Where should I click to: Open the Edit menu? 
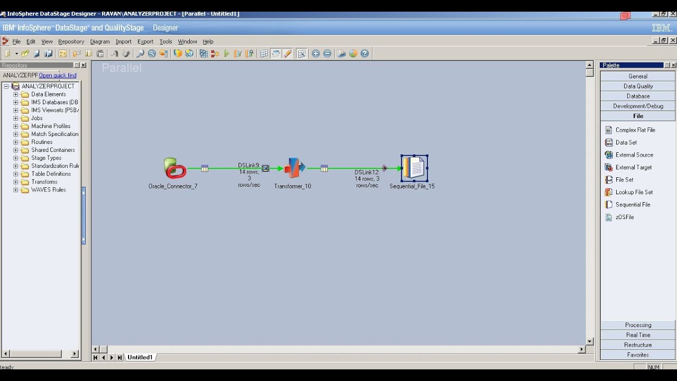31,42
